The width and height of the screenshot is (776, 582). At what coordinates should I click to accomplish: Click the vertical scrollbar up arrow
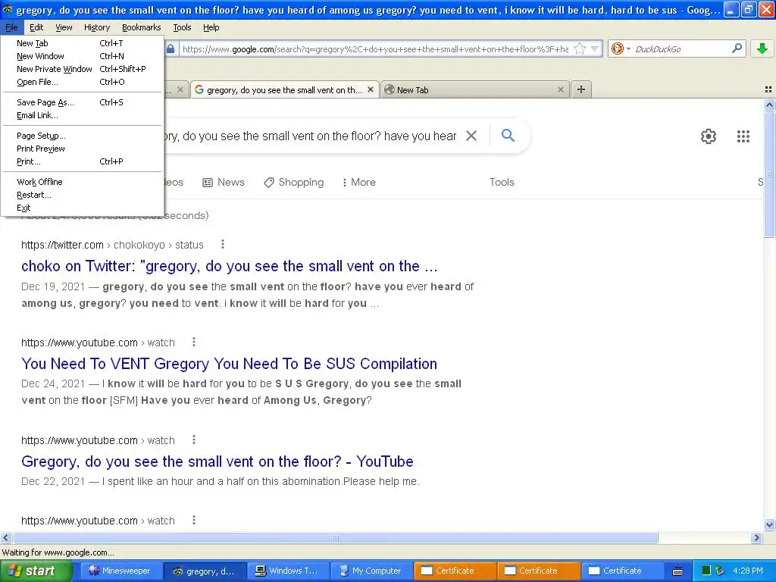[769, 105]
